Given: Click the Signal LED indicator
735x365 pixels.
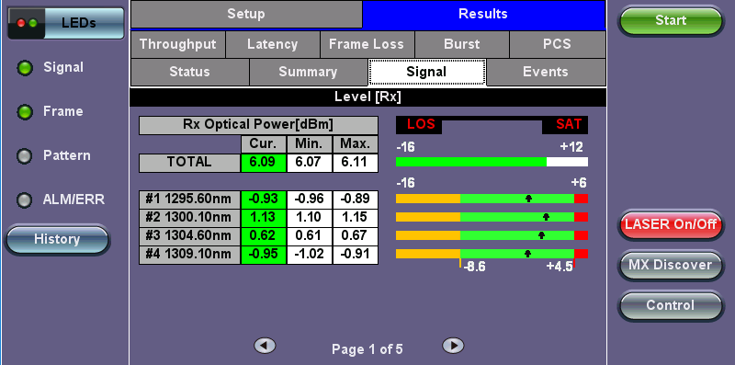Looking at the screenshot, I should (25, 69).
